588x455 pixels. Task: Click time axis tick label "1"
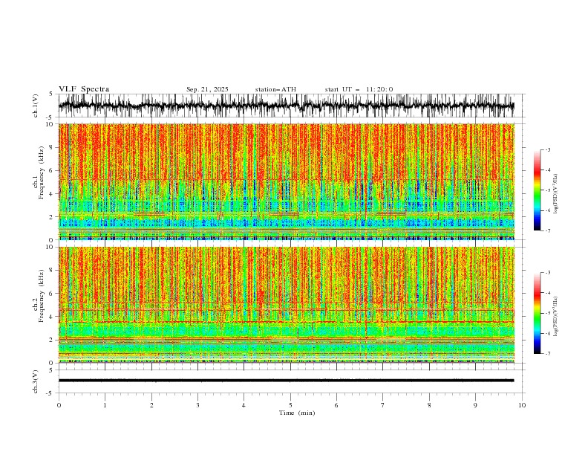tap(105, 405)
